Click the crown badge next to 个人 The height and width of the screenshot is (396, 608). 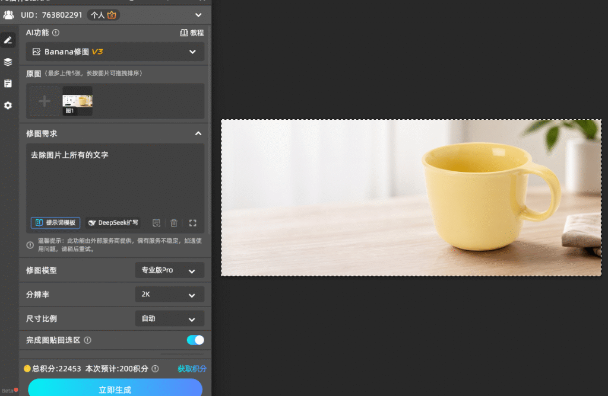pyautogui.click(x=112, y=15)
